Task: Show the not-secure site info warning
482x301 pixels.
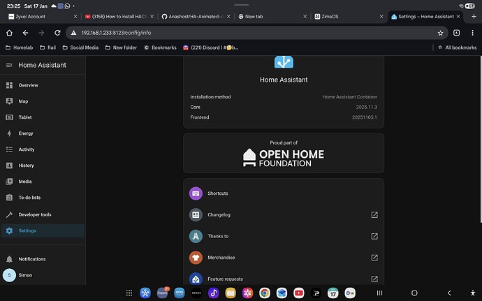Action: point(73,33)
